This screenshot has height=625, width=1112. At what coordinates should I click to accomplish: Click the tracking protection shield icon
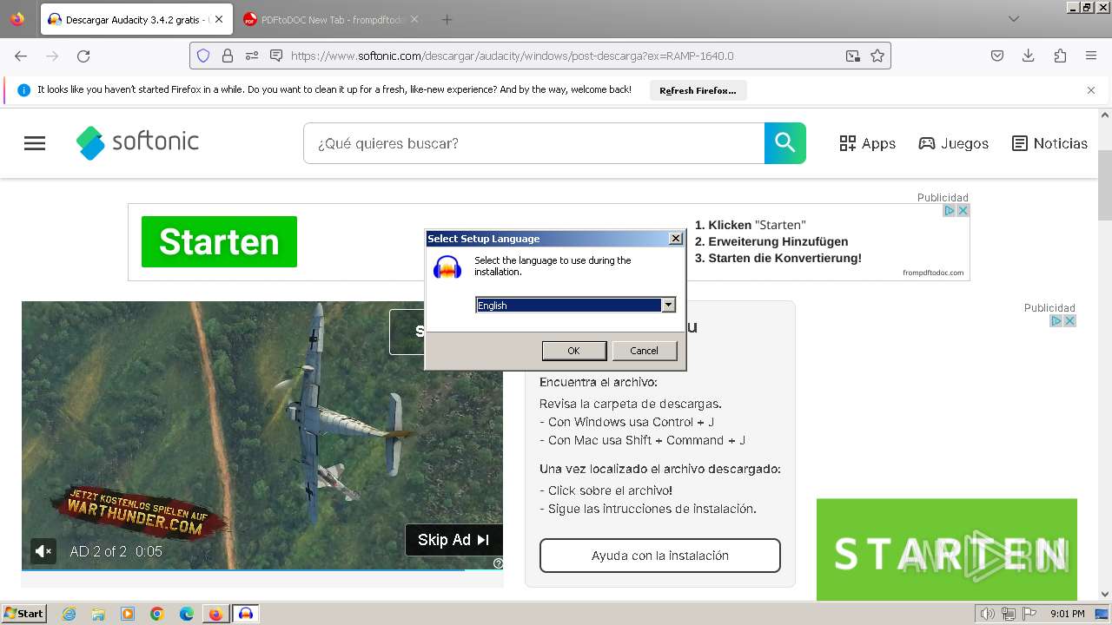[203, 56]
